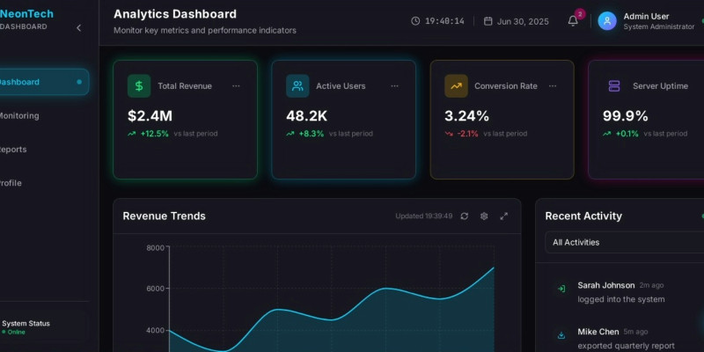704x352 pixels.
Task: Open Active Users card options menu
Action: [394, 86]
